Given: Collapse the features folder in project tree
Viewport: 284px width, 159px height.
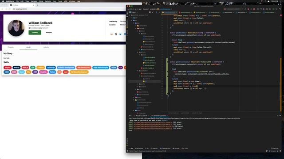Looking at the screenshot, I should (x=135, y=28).
